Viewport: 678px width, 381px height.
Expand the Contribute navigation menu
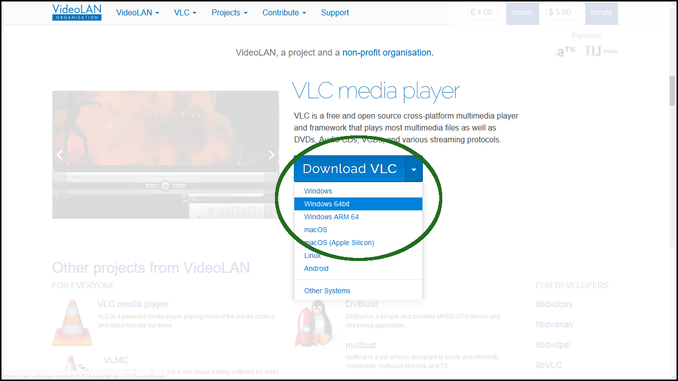(x=284, y=13)
